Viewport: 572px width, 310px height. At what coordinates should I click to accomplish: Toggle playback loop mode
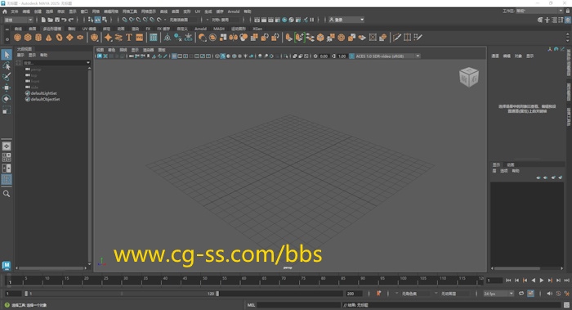click(x=521, y=294)
